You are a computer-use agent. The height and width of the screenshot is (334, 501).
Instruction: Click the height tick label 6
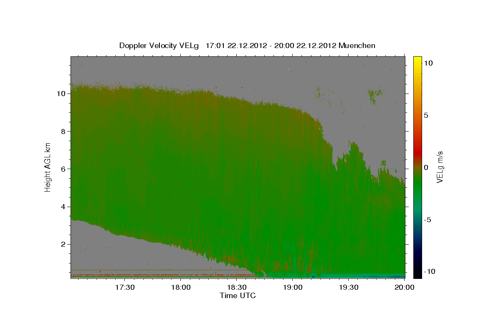coord(64,169)
